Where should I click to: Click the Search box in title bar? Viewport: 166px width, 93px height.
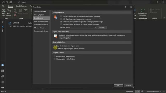(x=24, y=2)
